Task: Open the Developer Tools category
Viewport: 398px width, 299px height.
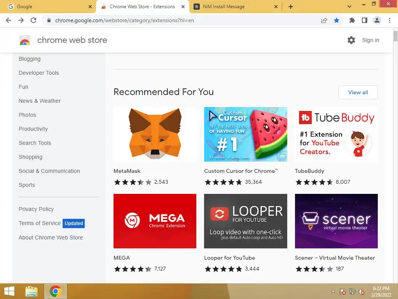Action: tap(39, 73)
